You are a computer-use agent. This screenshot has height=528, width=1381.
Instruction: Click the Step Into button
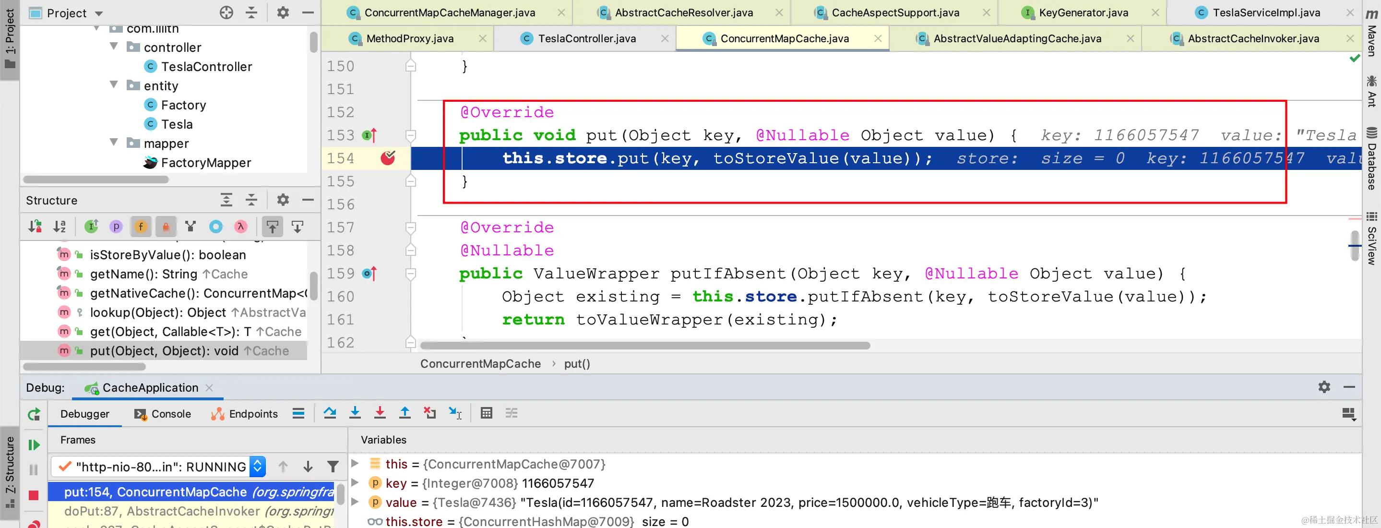pos(355,413)
